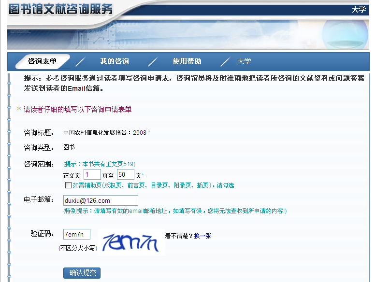Click 大学 text in the top-right header
The height and width of the screenshot is (282, 376).
point(359,10)
